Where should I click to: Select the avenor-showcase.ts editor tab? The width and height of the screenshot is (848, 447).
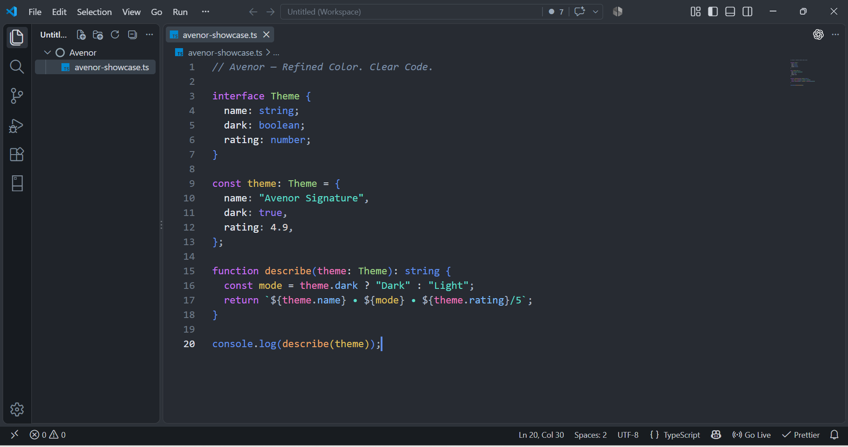(x=220, y=35)
